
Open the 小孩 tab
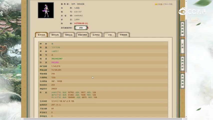(110, 35)
